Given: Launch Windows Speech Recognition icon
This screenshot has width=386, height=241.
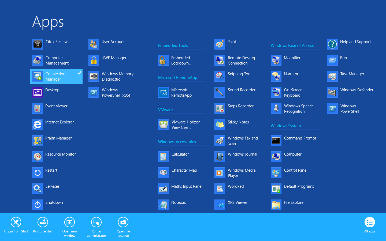Looking at the screenshot, I should (x=276, y=108).
